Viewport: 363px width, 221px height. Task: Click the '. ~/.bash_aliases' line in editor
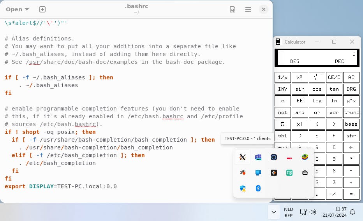tap(48, 85)
